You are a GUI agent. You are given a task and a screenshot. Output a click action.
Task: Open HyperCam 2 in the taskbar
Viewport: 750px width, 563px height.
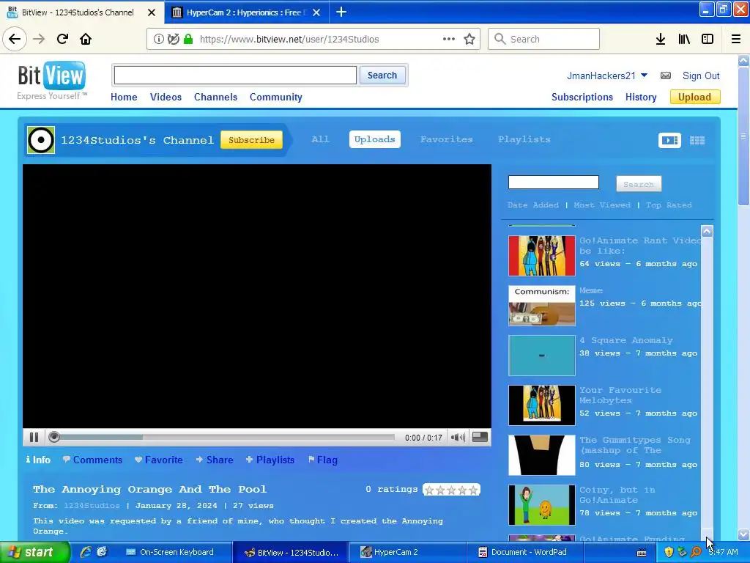[406, 552]
